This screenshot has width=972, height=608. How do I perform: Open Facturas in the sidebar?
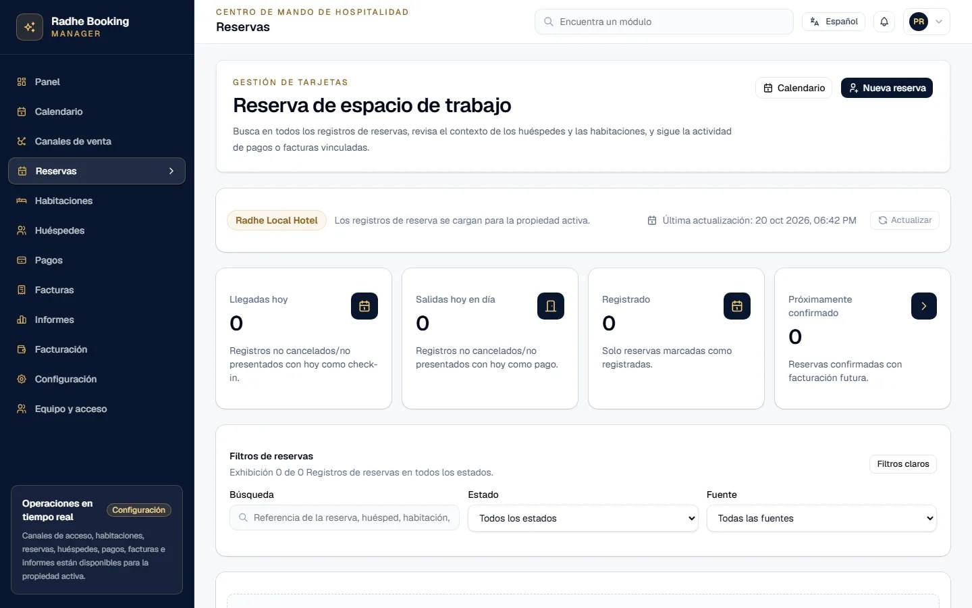point(97,290)
